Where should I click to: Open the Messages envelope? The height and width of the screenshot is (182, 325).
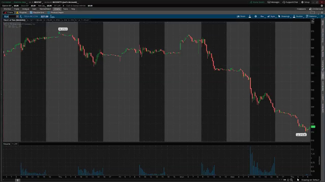click(273, 2)
